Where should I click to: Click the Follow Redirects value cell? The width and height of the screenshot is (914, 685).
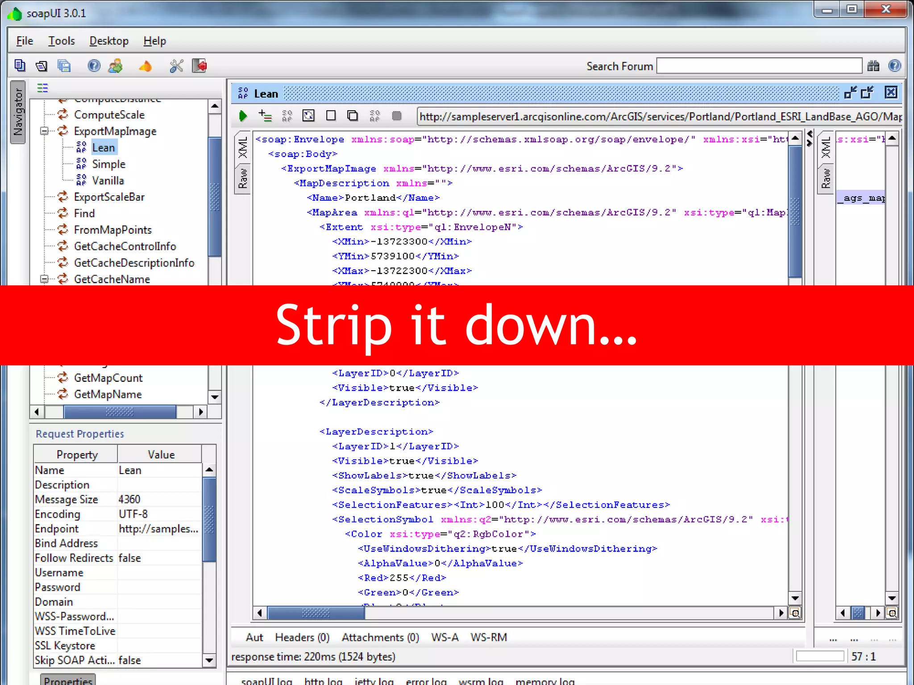pos(159,558)
